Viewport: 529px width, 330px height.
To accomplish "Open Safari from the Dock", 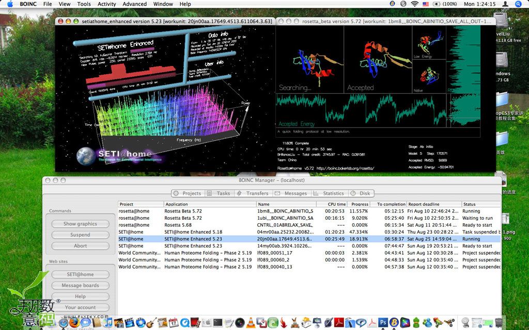I will coord(64,323).
